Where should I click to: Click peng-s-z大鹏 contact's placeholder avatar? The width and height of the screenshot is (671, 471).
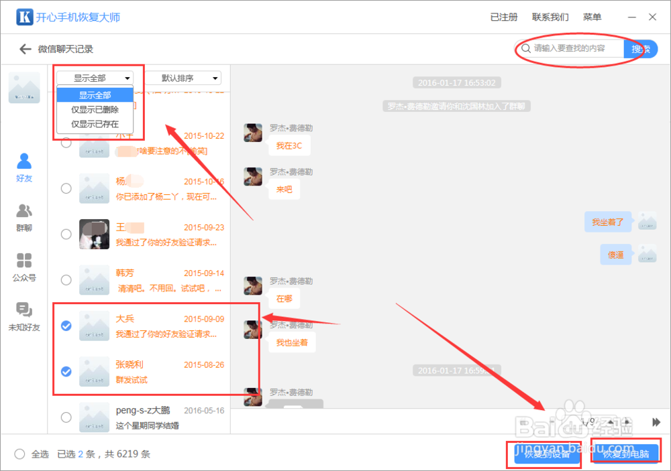[x=94, y=417]
